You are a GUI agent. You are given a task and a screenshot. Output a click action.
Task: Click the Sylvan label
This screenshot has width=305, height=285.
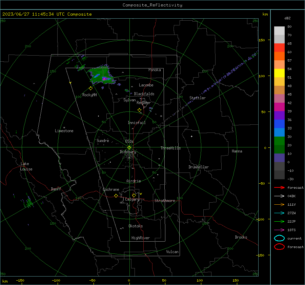(x=129, y=100)
